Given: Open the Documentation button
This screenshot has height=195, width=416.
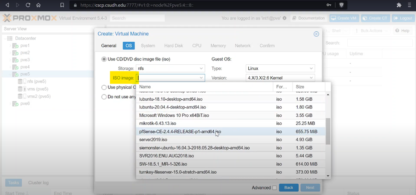Looking at the screenshot, I should tap(308, 18).
